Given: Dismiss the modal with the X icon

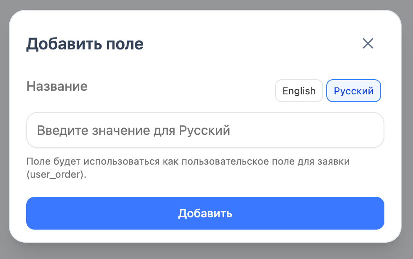Looking at the screenshot, I should 368,43.
